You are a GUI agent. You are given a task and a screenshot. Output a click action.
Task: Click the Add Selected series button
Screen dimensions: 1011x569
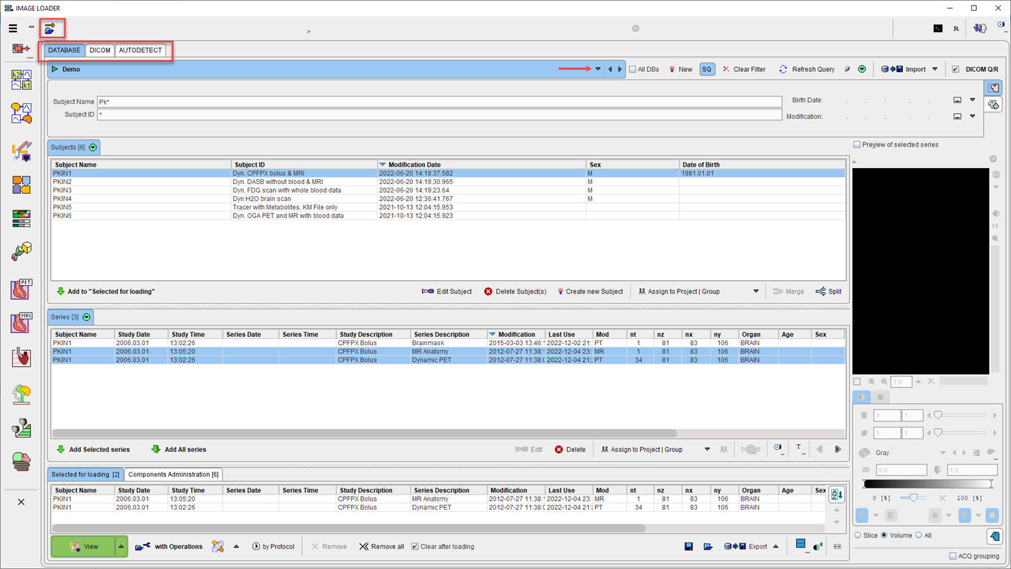click(x=93, y=450)
